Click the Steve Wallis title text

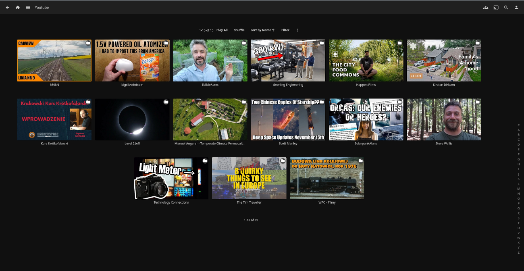click(444, 144)
